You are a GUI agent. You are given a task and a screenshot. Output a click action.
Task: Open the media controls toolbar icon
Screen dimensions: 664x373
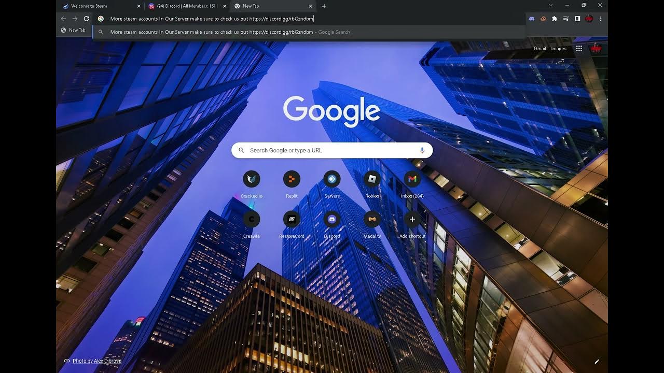[x=566, y=19]
